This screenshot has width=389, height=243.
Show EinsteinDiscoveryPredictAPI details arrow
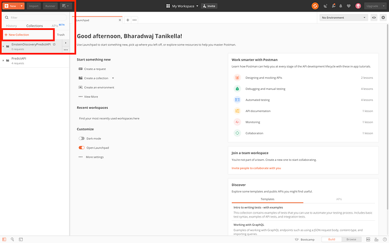[66, 43]
